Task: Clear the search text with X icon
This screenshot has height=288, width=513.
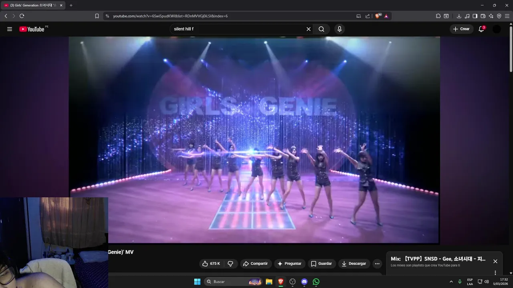Action: [309, 29]
